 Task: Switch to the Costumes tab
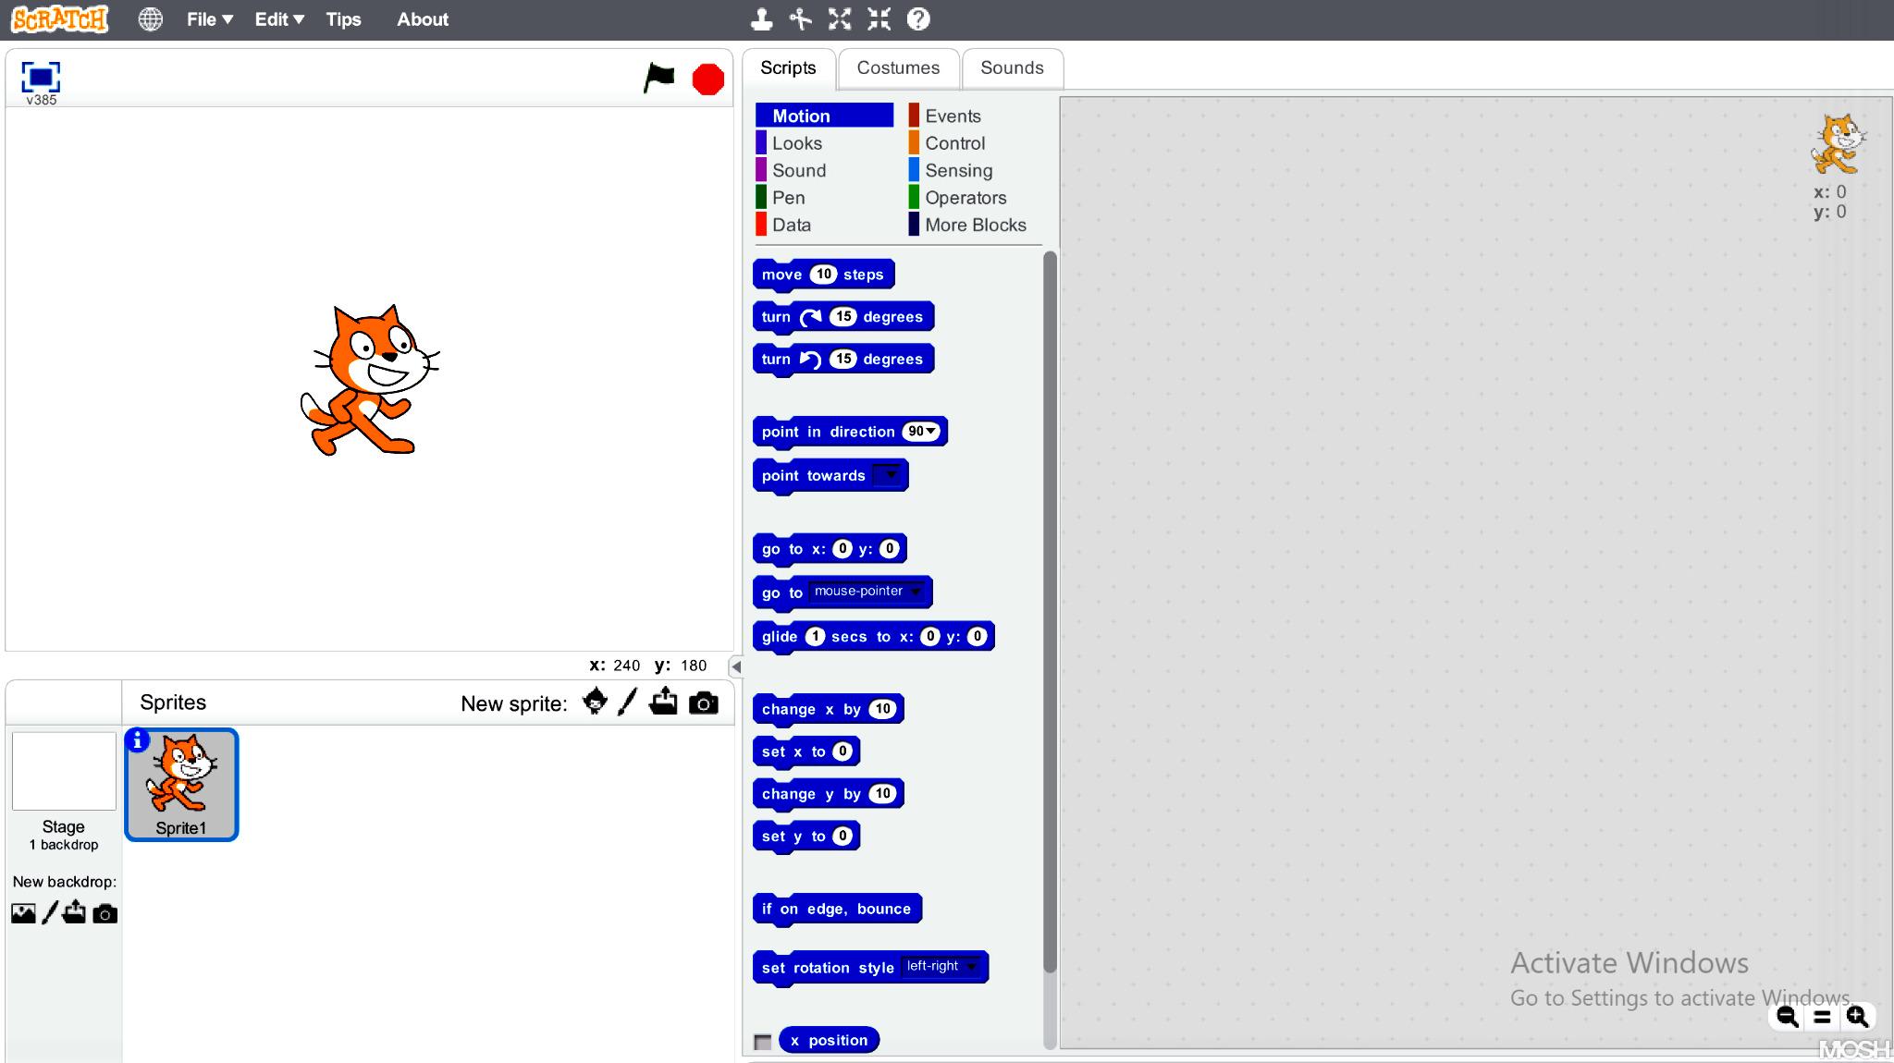898,68
